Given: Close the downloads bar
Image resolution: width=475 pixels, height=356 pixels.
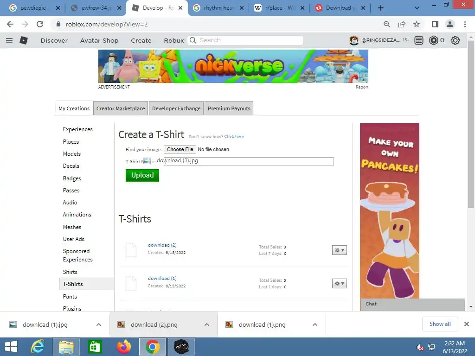Looking at the screenshot, I should [x=467, y=324].
